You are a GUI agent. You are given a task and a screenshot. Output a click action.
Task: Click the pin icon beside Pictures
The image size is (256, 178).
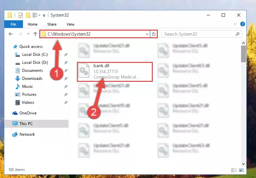point(66,94)
